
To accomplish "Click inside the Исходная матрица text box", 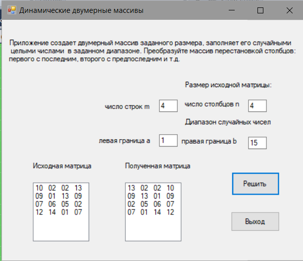I will (x=61, y=212).
